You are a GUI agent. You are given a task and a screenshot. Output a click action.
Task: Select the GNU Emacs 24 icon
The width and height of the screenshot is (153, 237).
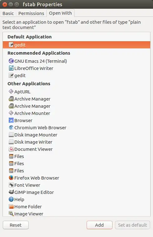coord(11,61)
